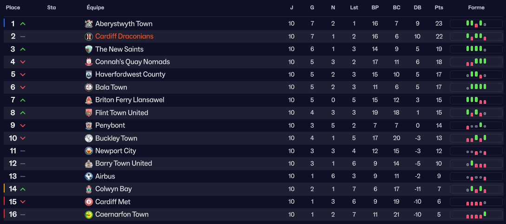Click The New Saints crest icon
The width and height of the screenshot is (506, 224).
[89, 49]
